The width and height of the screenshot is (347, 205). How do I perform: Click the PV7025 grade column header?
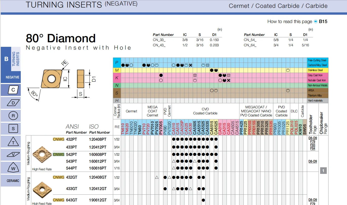157,127
